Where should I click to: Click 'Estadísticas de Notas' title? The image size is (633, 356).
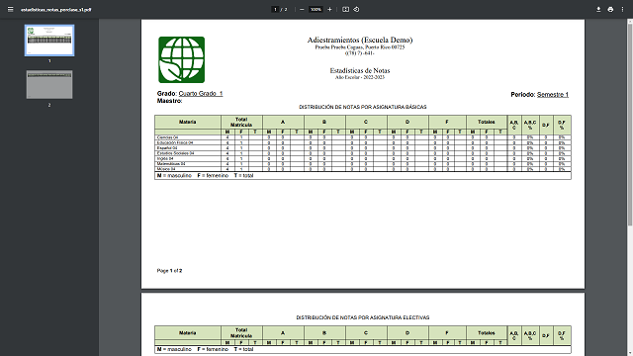click(x=360, y=70)
